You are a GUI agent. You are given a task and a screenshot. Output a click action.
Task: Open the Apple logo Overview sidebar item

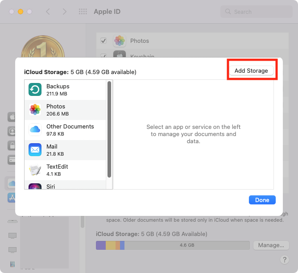(x=12, y=116)
